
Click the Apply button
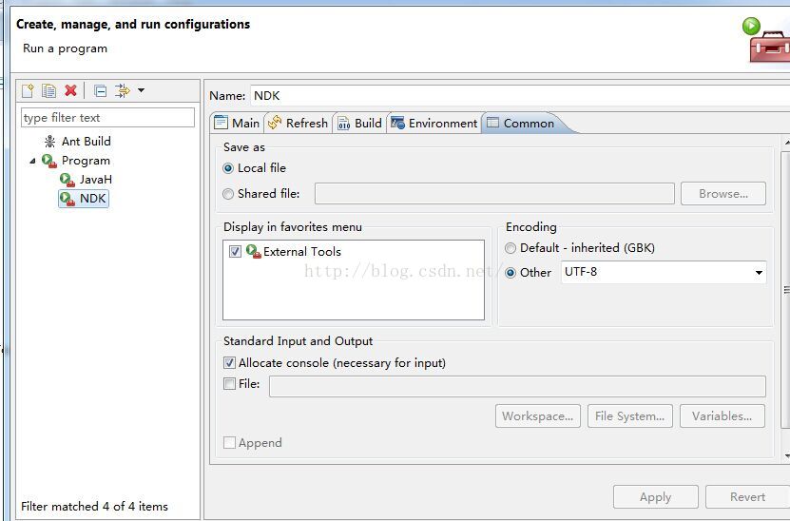coord(655,496)
